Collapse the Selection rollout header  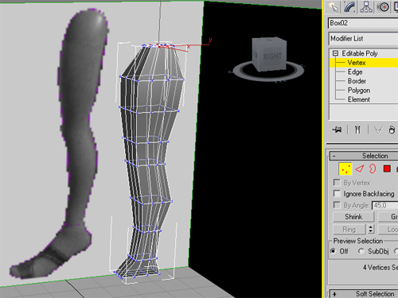(364, 156)
